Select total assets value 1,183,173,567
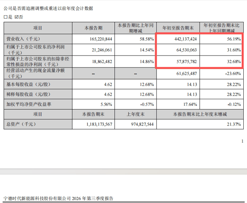 point(99,124)
